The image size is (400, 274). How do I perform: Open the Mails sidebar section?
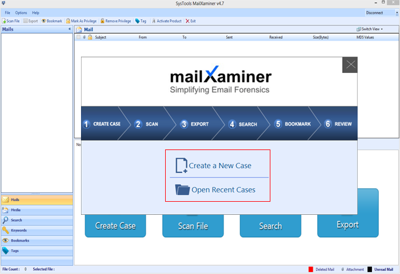coord(37,200)
